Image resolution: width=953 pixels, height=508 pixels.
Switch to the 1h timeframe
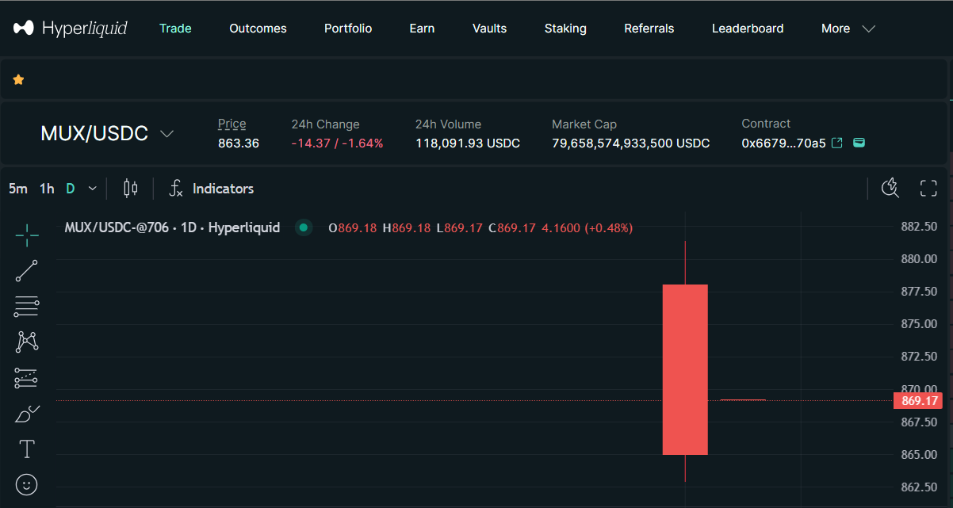click(x=47, y=189)
